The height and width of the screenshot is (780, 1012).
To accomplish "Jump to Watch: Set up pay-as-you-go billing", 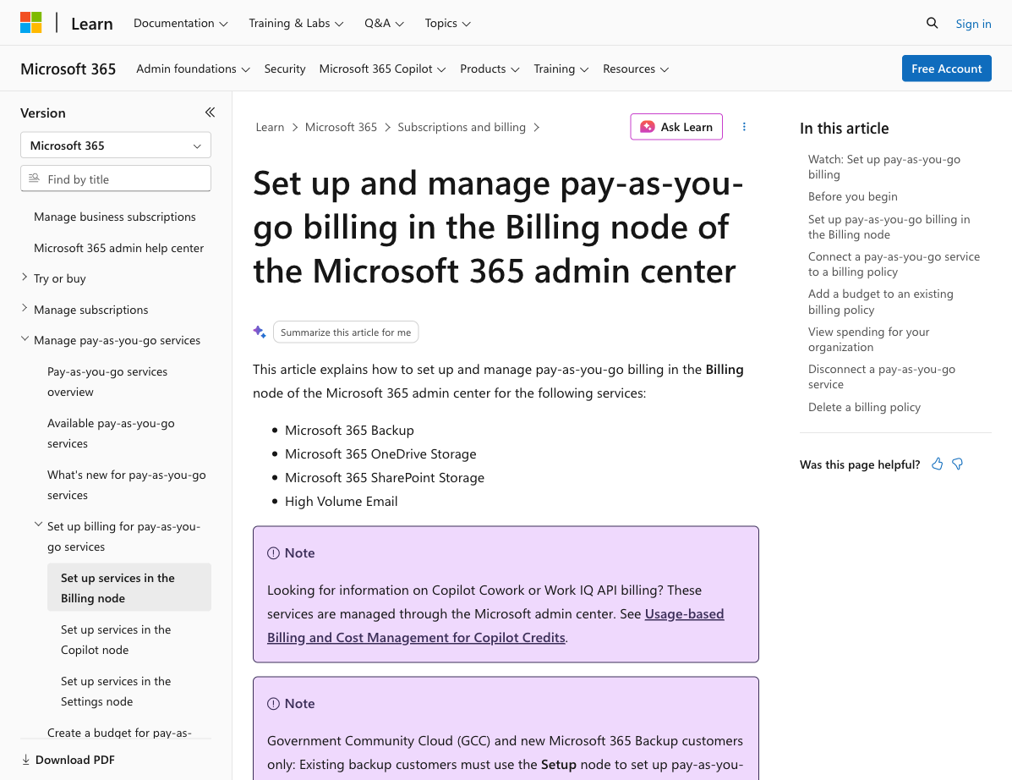I will coord(884,167).
